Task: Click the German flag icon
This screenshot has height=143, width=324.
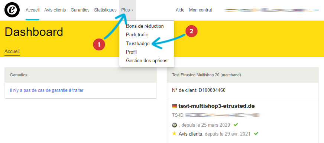Action: pos(174,106)
